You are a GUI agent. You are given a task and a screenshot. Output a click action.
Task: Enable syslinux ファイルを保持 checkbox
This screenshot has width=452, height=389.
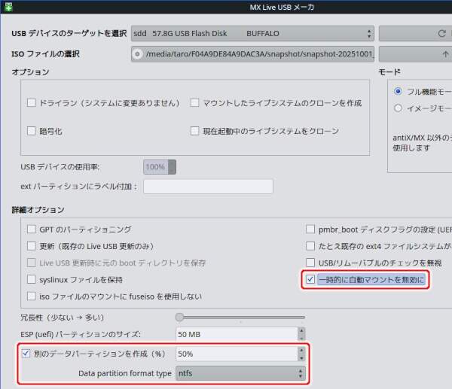(x=32, y=280)
